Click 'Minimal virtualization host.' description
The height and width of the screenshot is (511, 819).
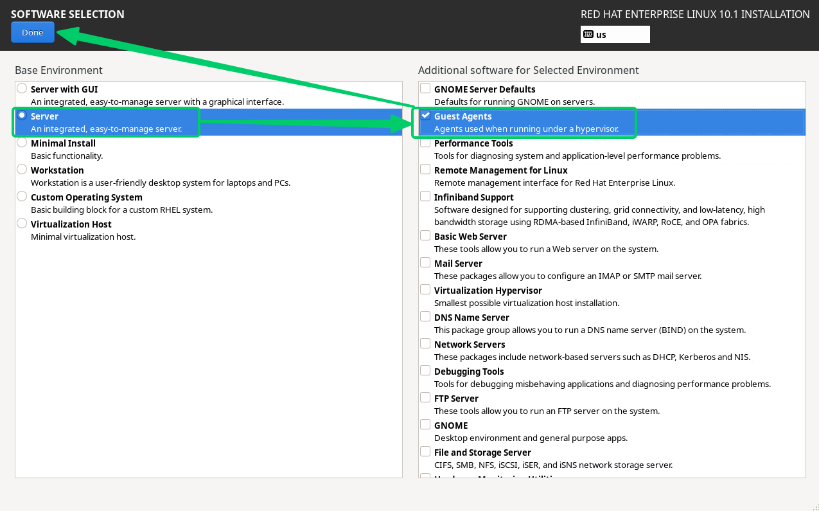coord(84,237)
